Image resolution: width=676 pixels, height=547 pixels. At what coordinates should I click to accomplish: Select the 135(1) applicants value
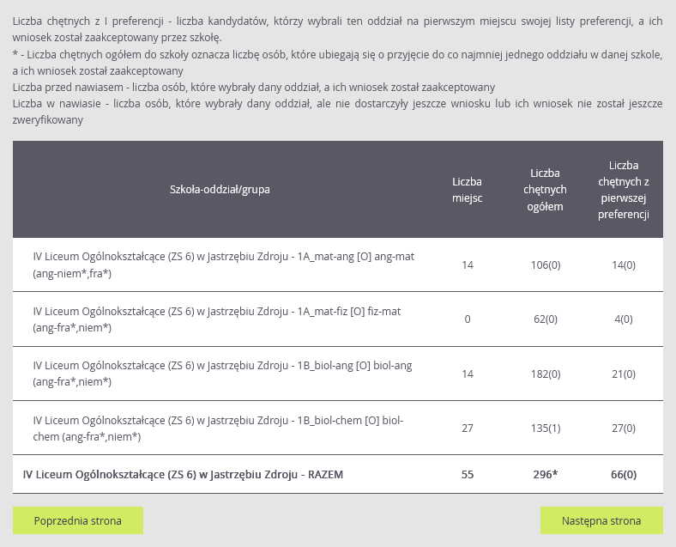tap(545, 428)
